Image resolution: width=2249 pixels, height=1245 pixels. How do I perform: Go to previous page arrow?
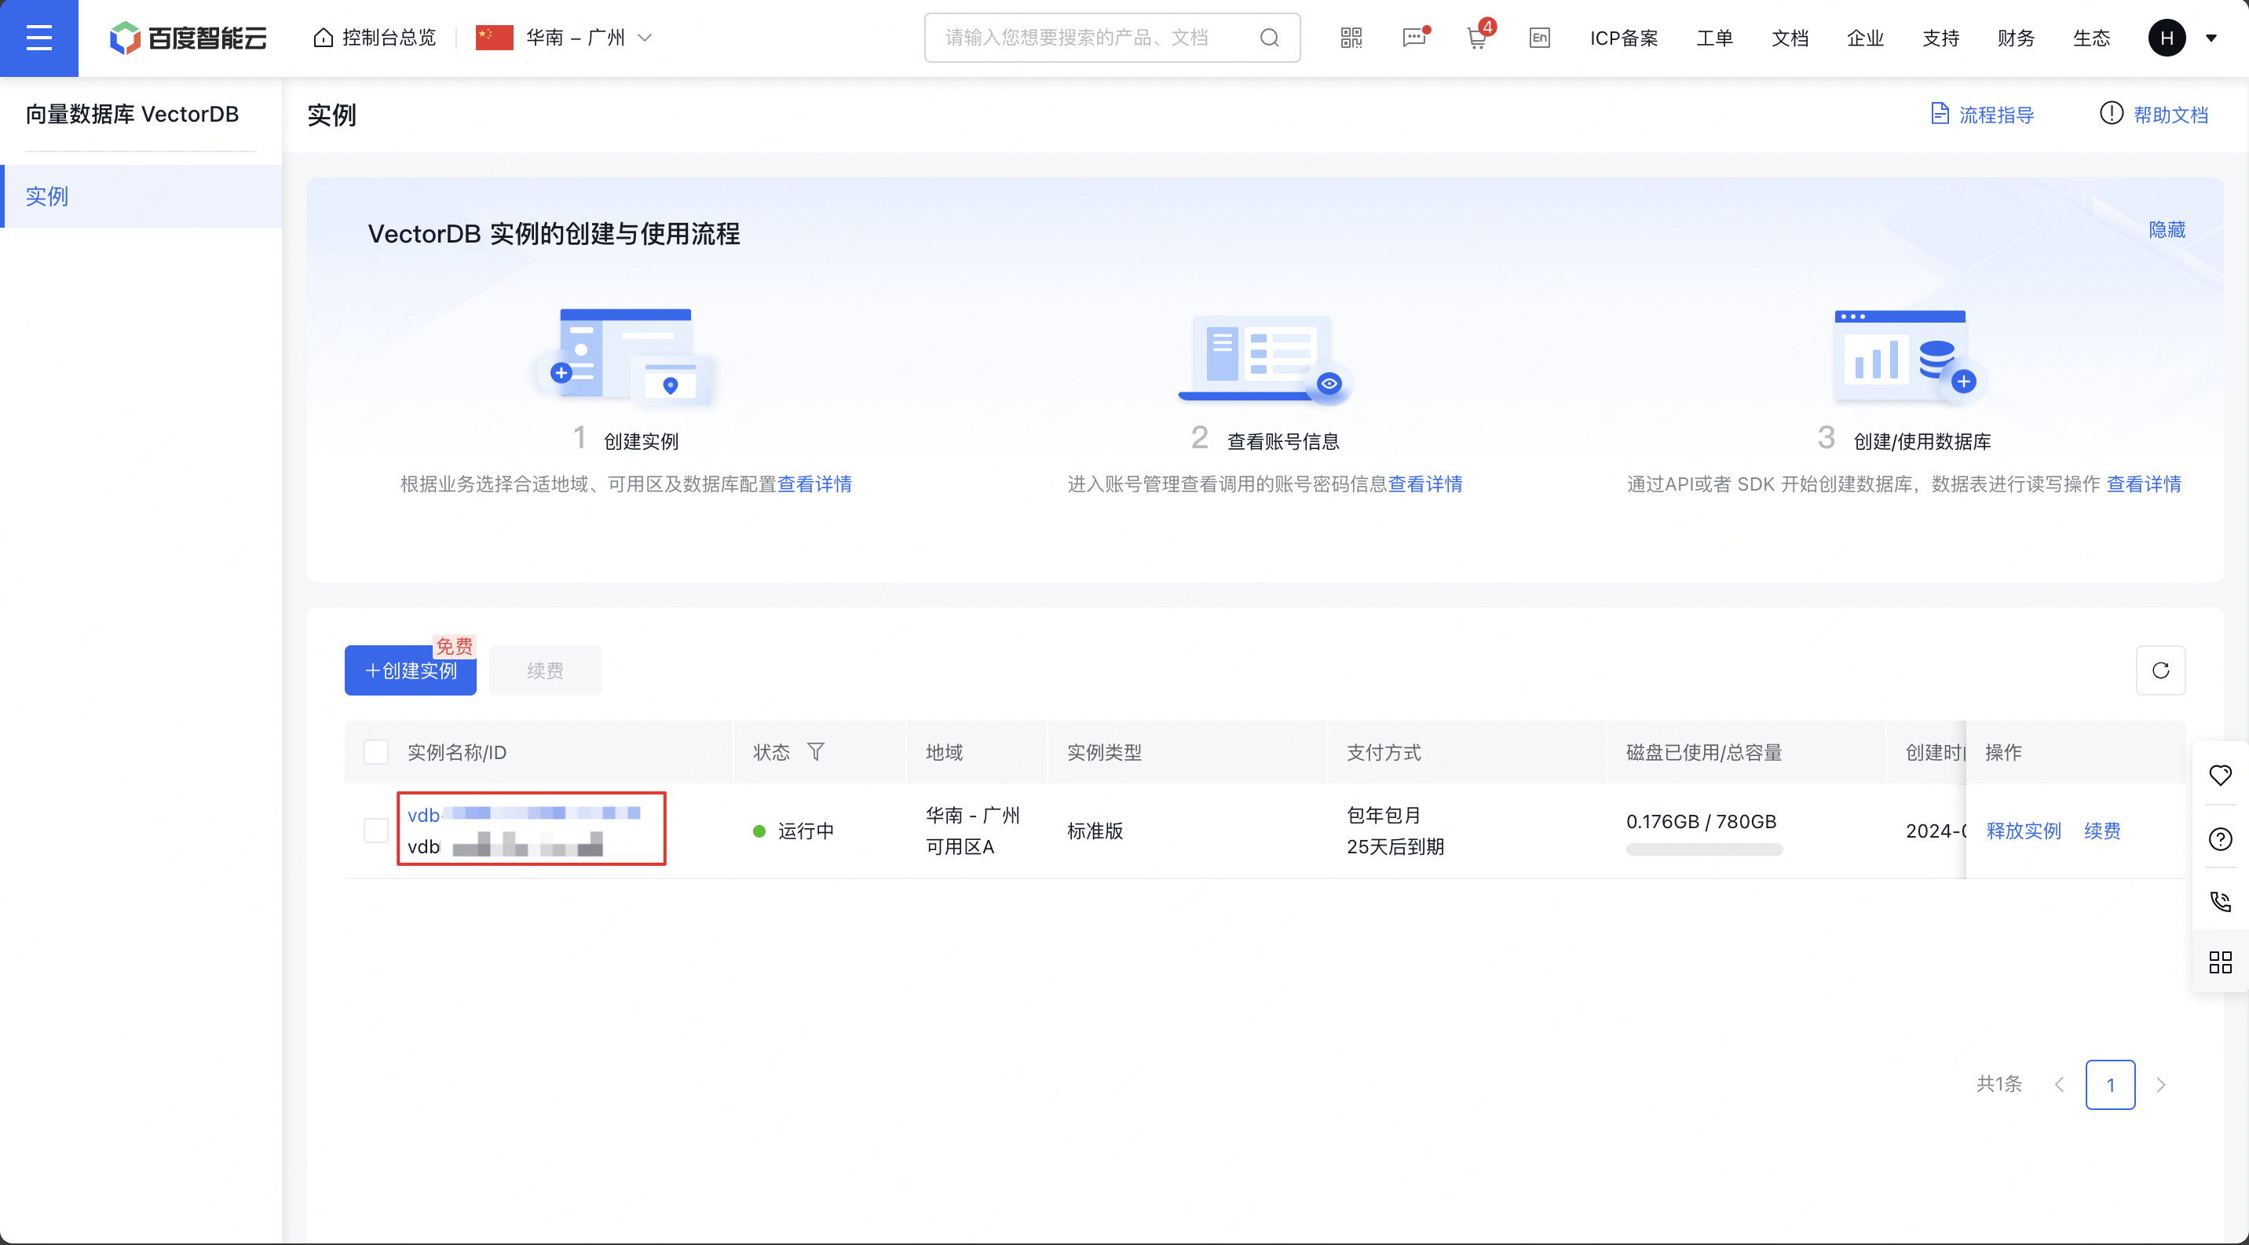click(2060, 1084)
